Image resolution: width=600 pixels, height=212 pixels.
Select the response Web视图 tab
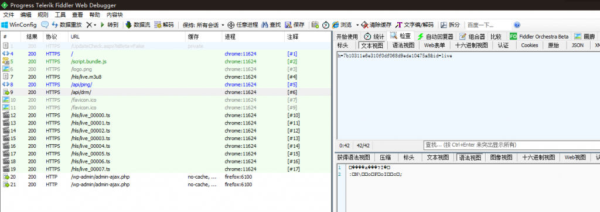click(575, 158)
